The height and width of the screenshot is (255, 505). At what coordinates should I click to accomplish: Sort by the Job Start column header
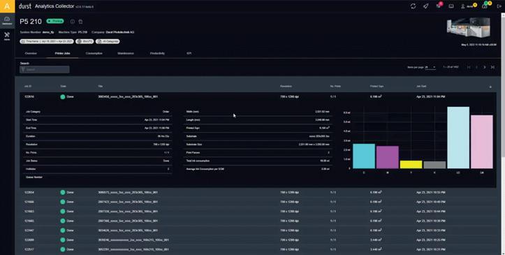(x=421, y=87)
